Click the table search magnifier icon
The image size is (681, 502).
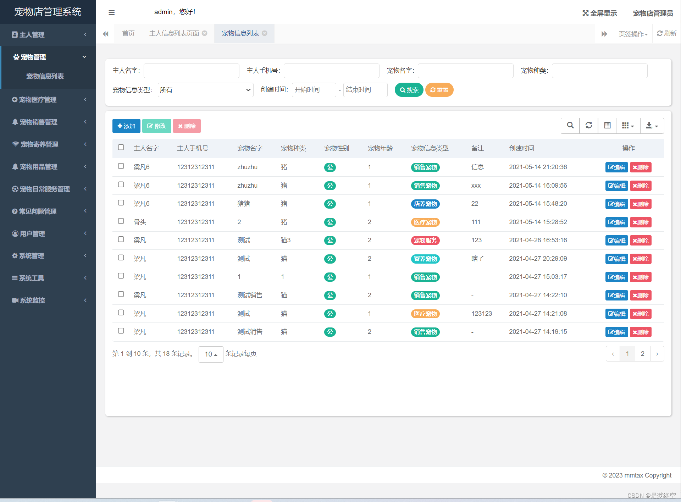pyautogui.click(x=570, y=126)
